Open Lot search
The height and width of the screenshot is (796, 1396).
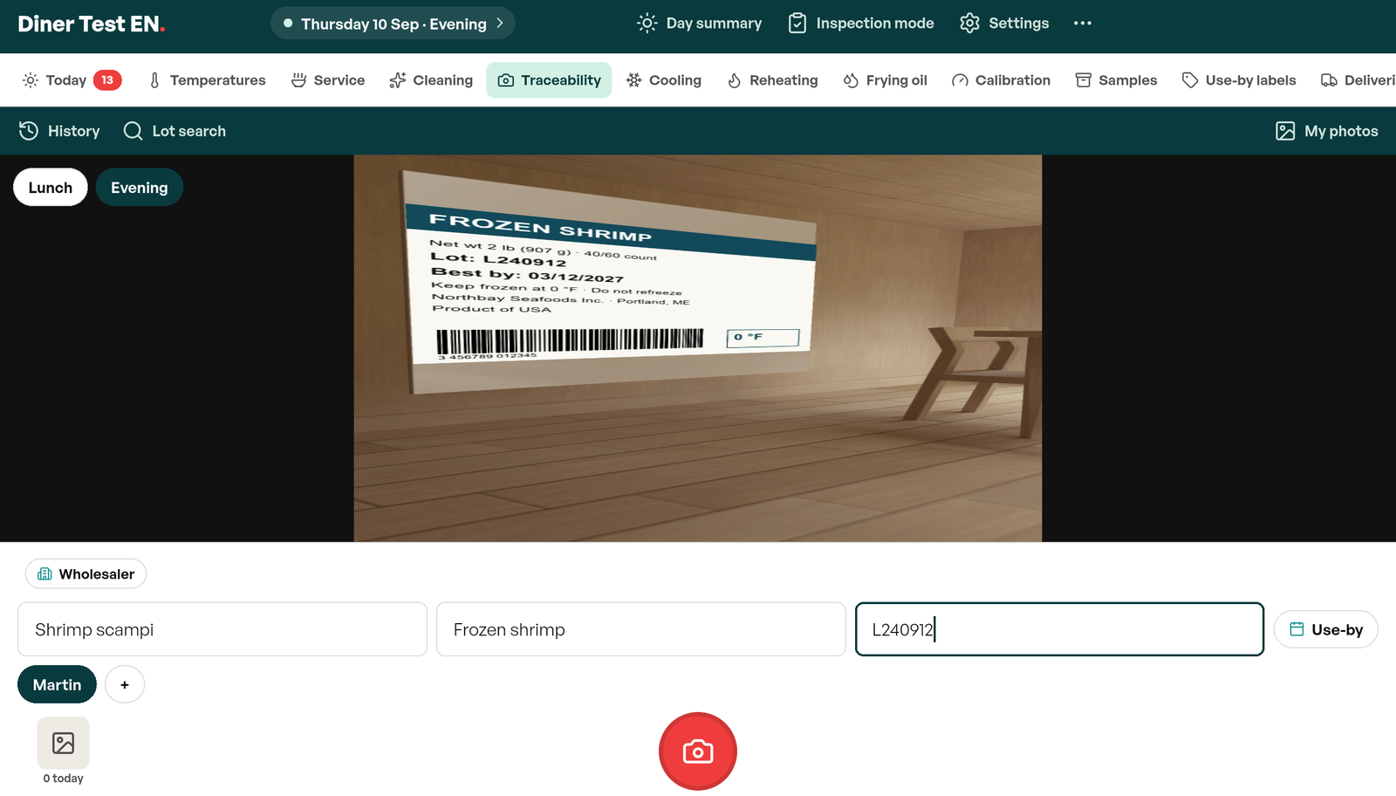click(x=174, y=131)
